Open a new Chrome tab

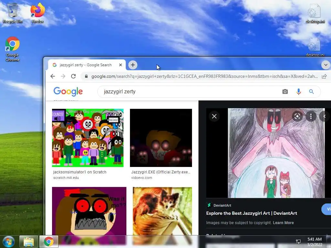pos(133,65)
